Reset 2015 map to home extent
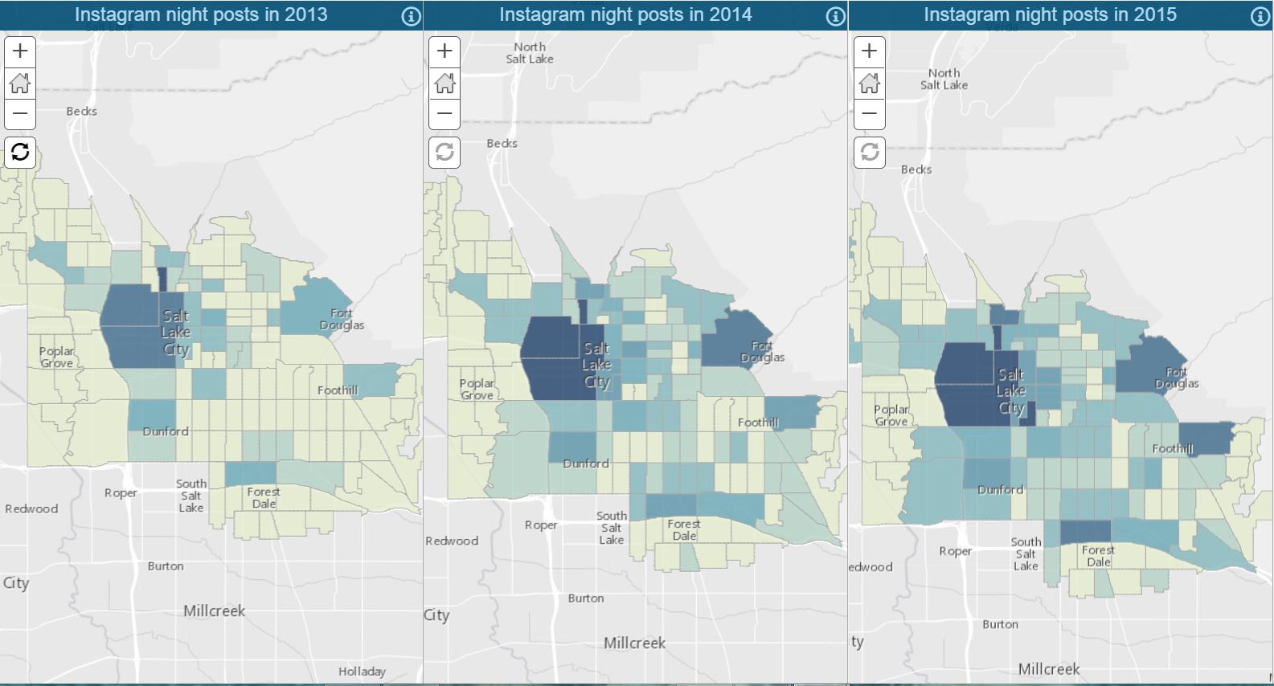Image resolution: width=1274 pixels, height=686 pixels. click(x=869, y=83)
